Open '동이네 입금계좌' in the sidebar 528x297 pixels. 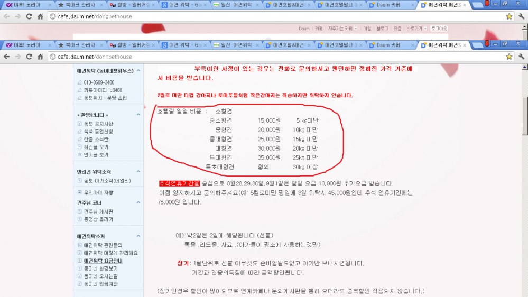[x=100, y=284]
